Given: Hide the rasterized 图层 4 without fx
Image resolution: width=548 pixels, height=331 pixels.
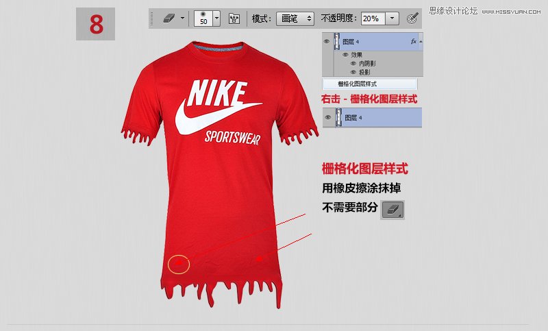Looking at the screenshot, I should pos(328,117).
